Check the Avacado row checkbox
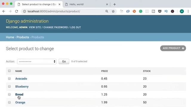The width and height of the screenshot is (191, 107). click(9, 78)
